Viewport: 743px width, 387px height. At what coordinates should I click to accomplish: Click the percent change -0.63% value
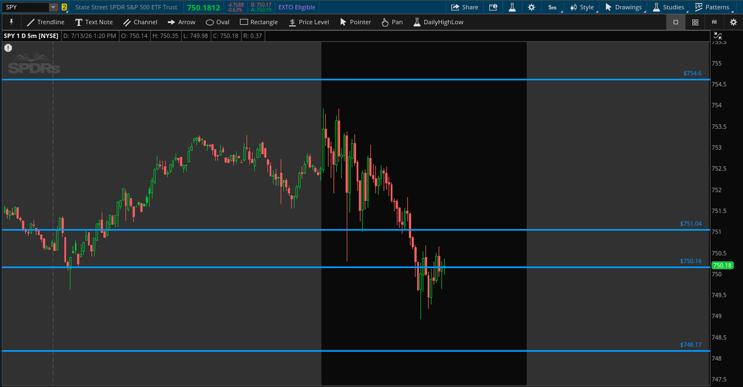point(235,10)
